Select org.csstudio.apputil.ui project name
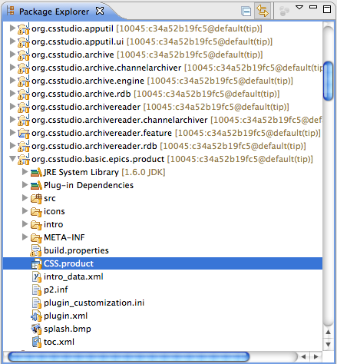This screenshot has width=337, height=364. (78, 41)
